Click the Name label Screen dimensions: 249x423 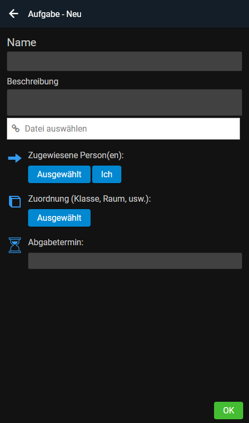[x=22, y=42]
